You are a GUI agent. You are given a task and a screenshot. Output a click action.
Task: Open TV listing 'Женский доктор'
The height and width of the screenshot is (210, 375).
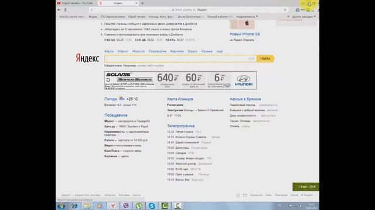186,164
